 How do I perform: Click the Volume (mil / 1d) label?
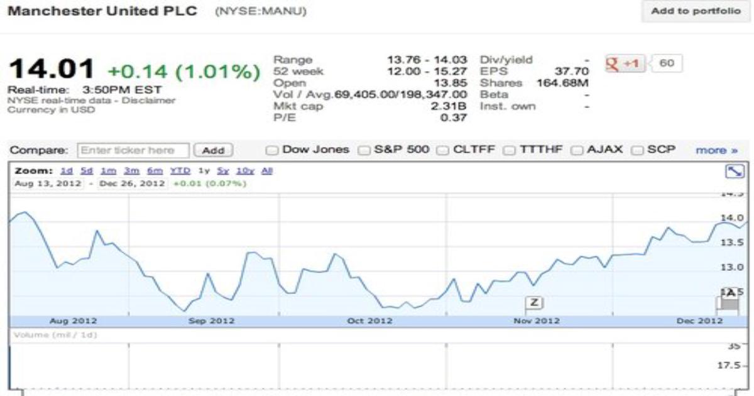[54, 334]
